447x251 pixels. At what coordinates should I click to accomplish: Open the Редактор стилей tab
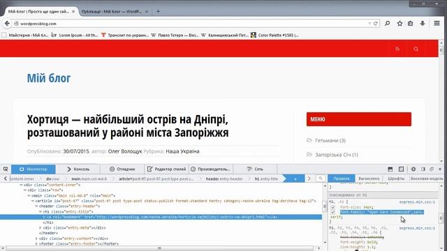[x=166, y=169]
